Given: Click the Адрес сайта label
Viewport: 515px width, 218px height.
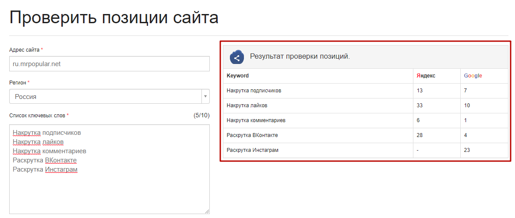Looking at the screenshot, I should pyautogui.click(x=25, y=49).
